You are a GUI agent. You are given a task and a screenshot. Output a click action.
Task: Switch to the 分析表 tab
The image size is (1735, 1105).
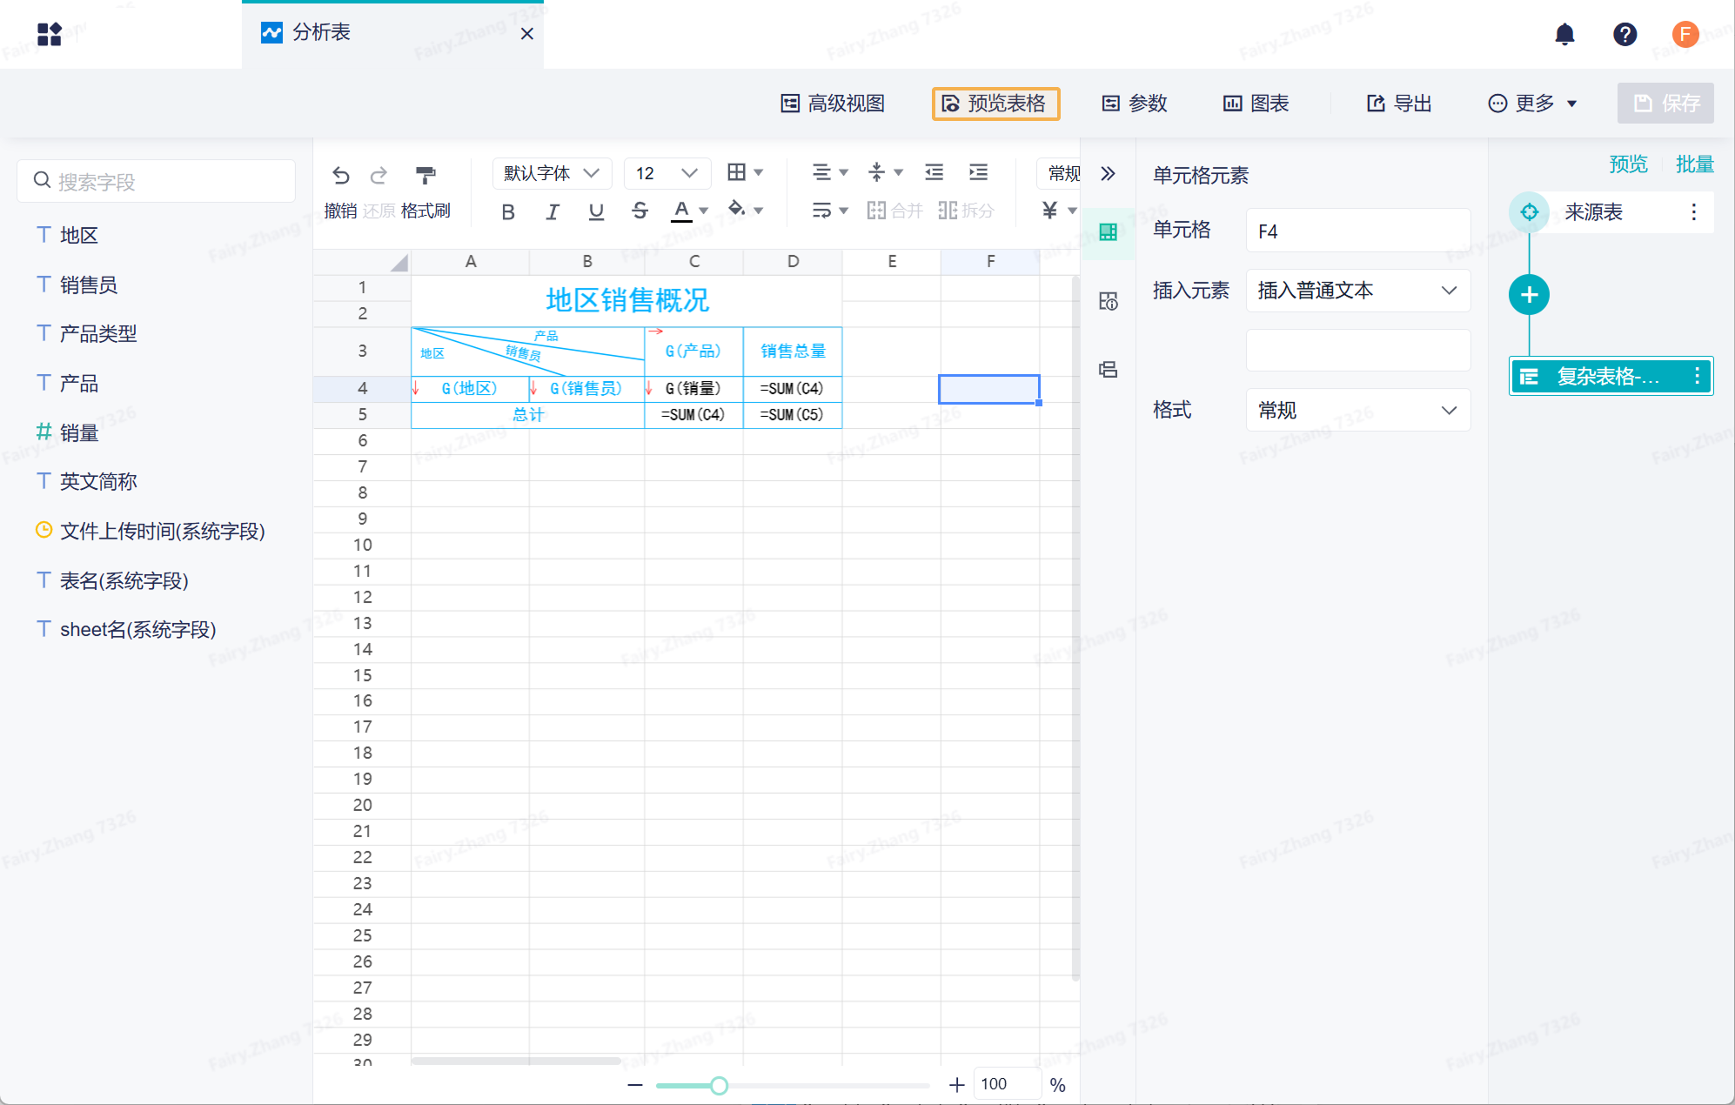point(322,33)
